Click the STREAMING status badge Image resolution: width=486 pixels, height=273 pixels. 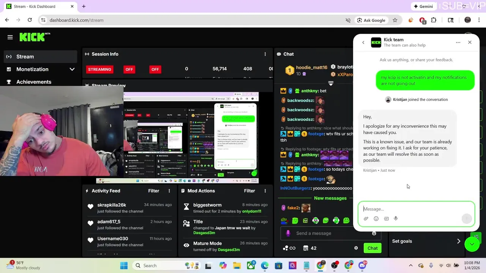pos(99,69)
